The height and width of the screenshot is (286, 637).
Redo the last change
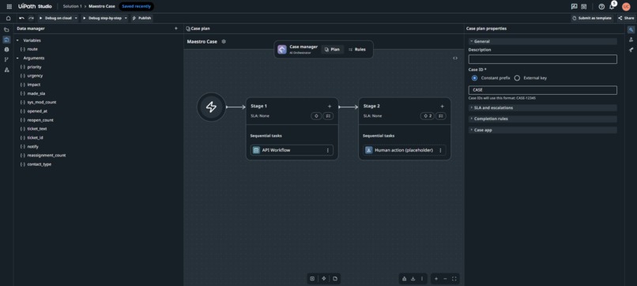[x=31, y=18]
